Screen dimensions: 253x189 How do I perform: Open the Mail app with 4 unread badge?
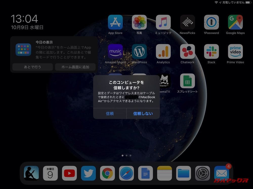coord(221,173)
